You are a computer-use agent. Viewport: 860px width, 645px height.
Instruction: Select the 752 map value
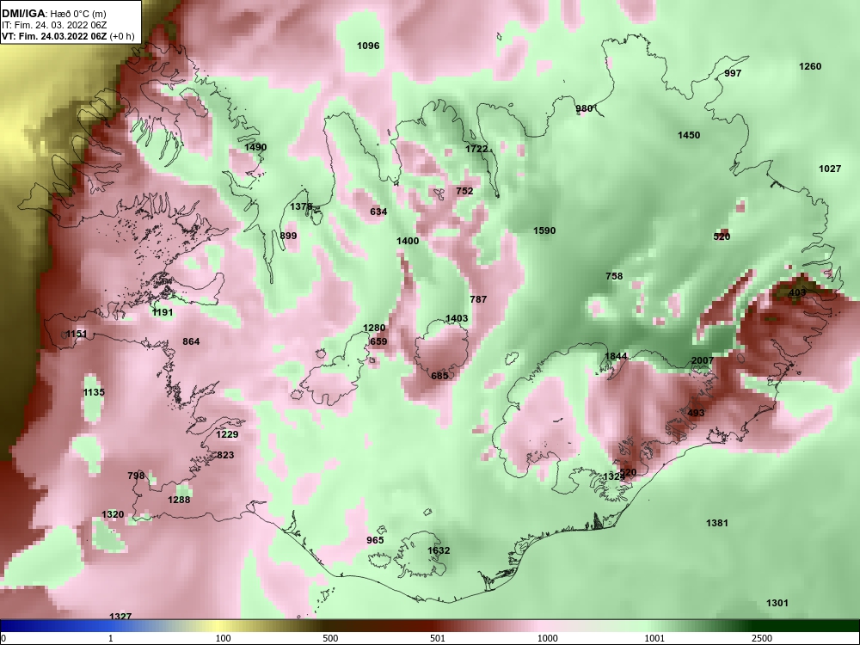(464, 191)
